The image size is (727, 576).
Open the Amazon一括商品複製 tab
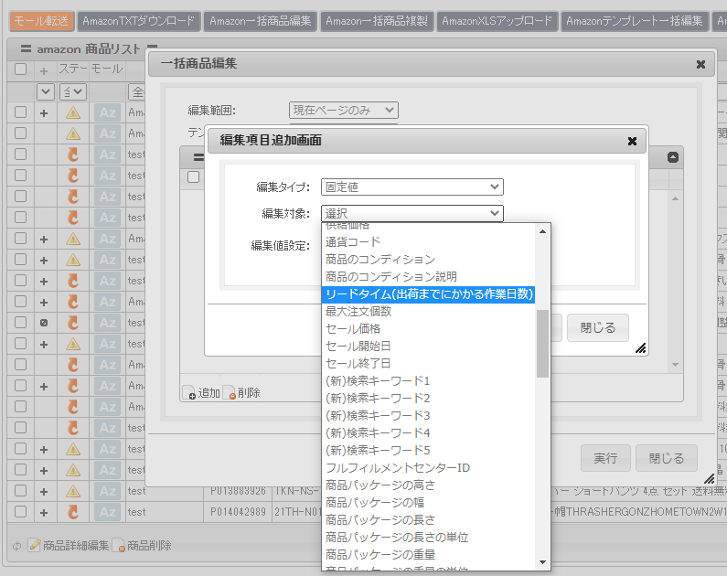tap(377, 21)
